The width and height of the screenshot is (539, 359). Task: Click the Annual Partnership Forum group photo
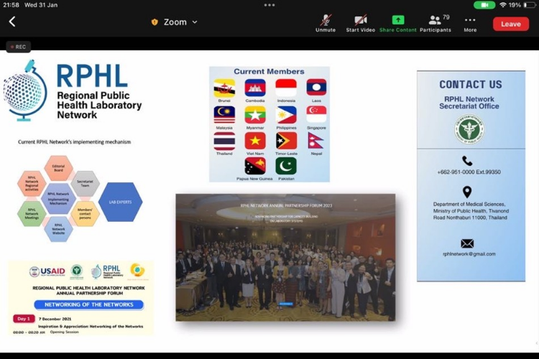(285, 257)
